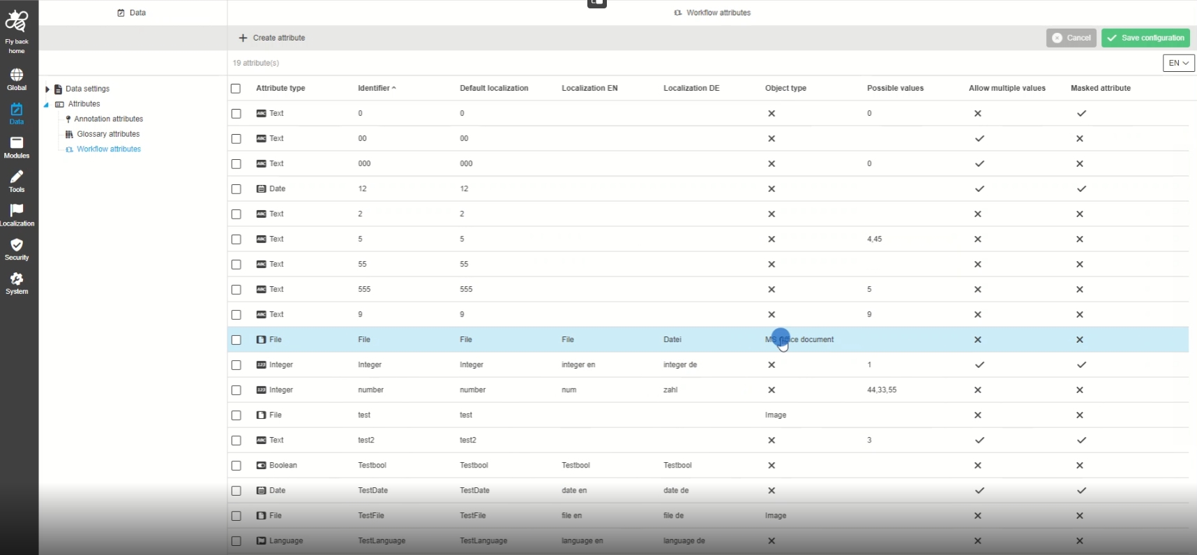Select Workflow attributes in the tree

[109, 149]
